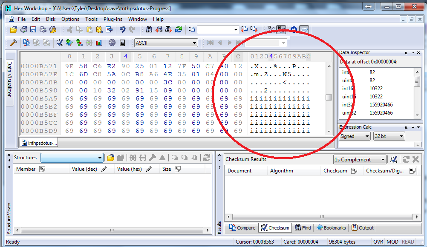
Task: Toggle Intel byte order button
Action: 304,30
